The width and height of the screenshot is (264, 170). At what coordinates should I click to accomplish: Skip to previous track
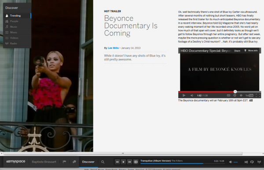coord(117,162)
